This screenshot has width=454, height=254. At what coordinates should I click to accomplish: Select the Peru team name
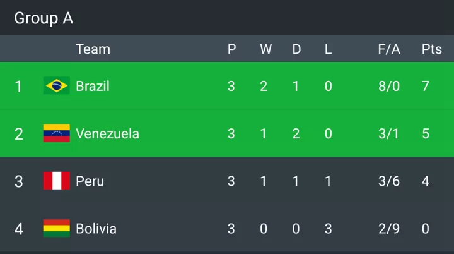tap(90, 181)
